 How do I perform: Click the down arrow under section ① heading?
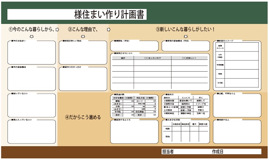(x=32, y=37)
